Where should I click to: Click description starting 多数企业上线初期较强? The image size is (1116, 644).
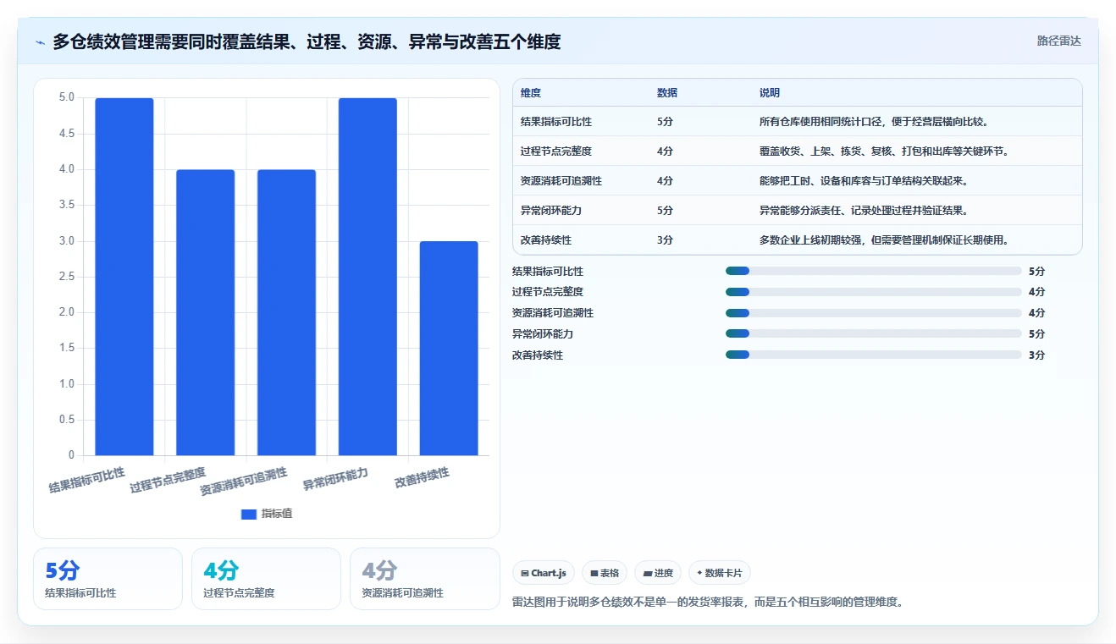click(x=884, y=240)
